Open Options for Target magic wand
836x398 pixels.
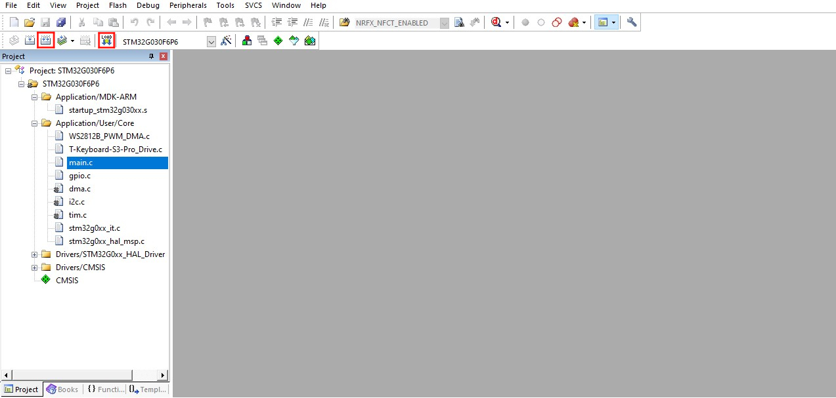point(226,41)
